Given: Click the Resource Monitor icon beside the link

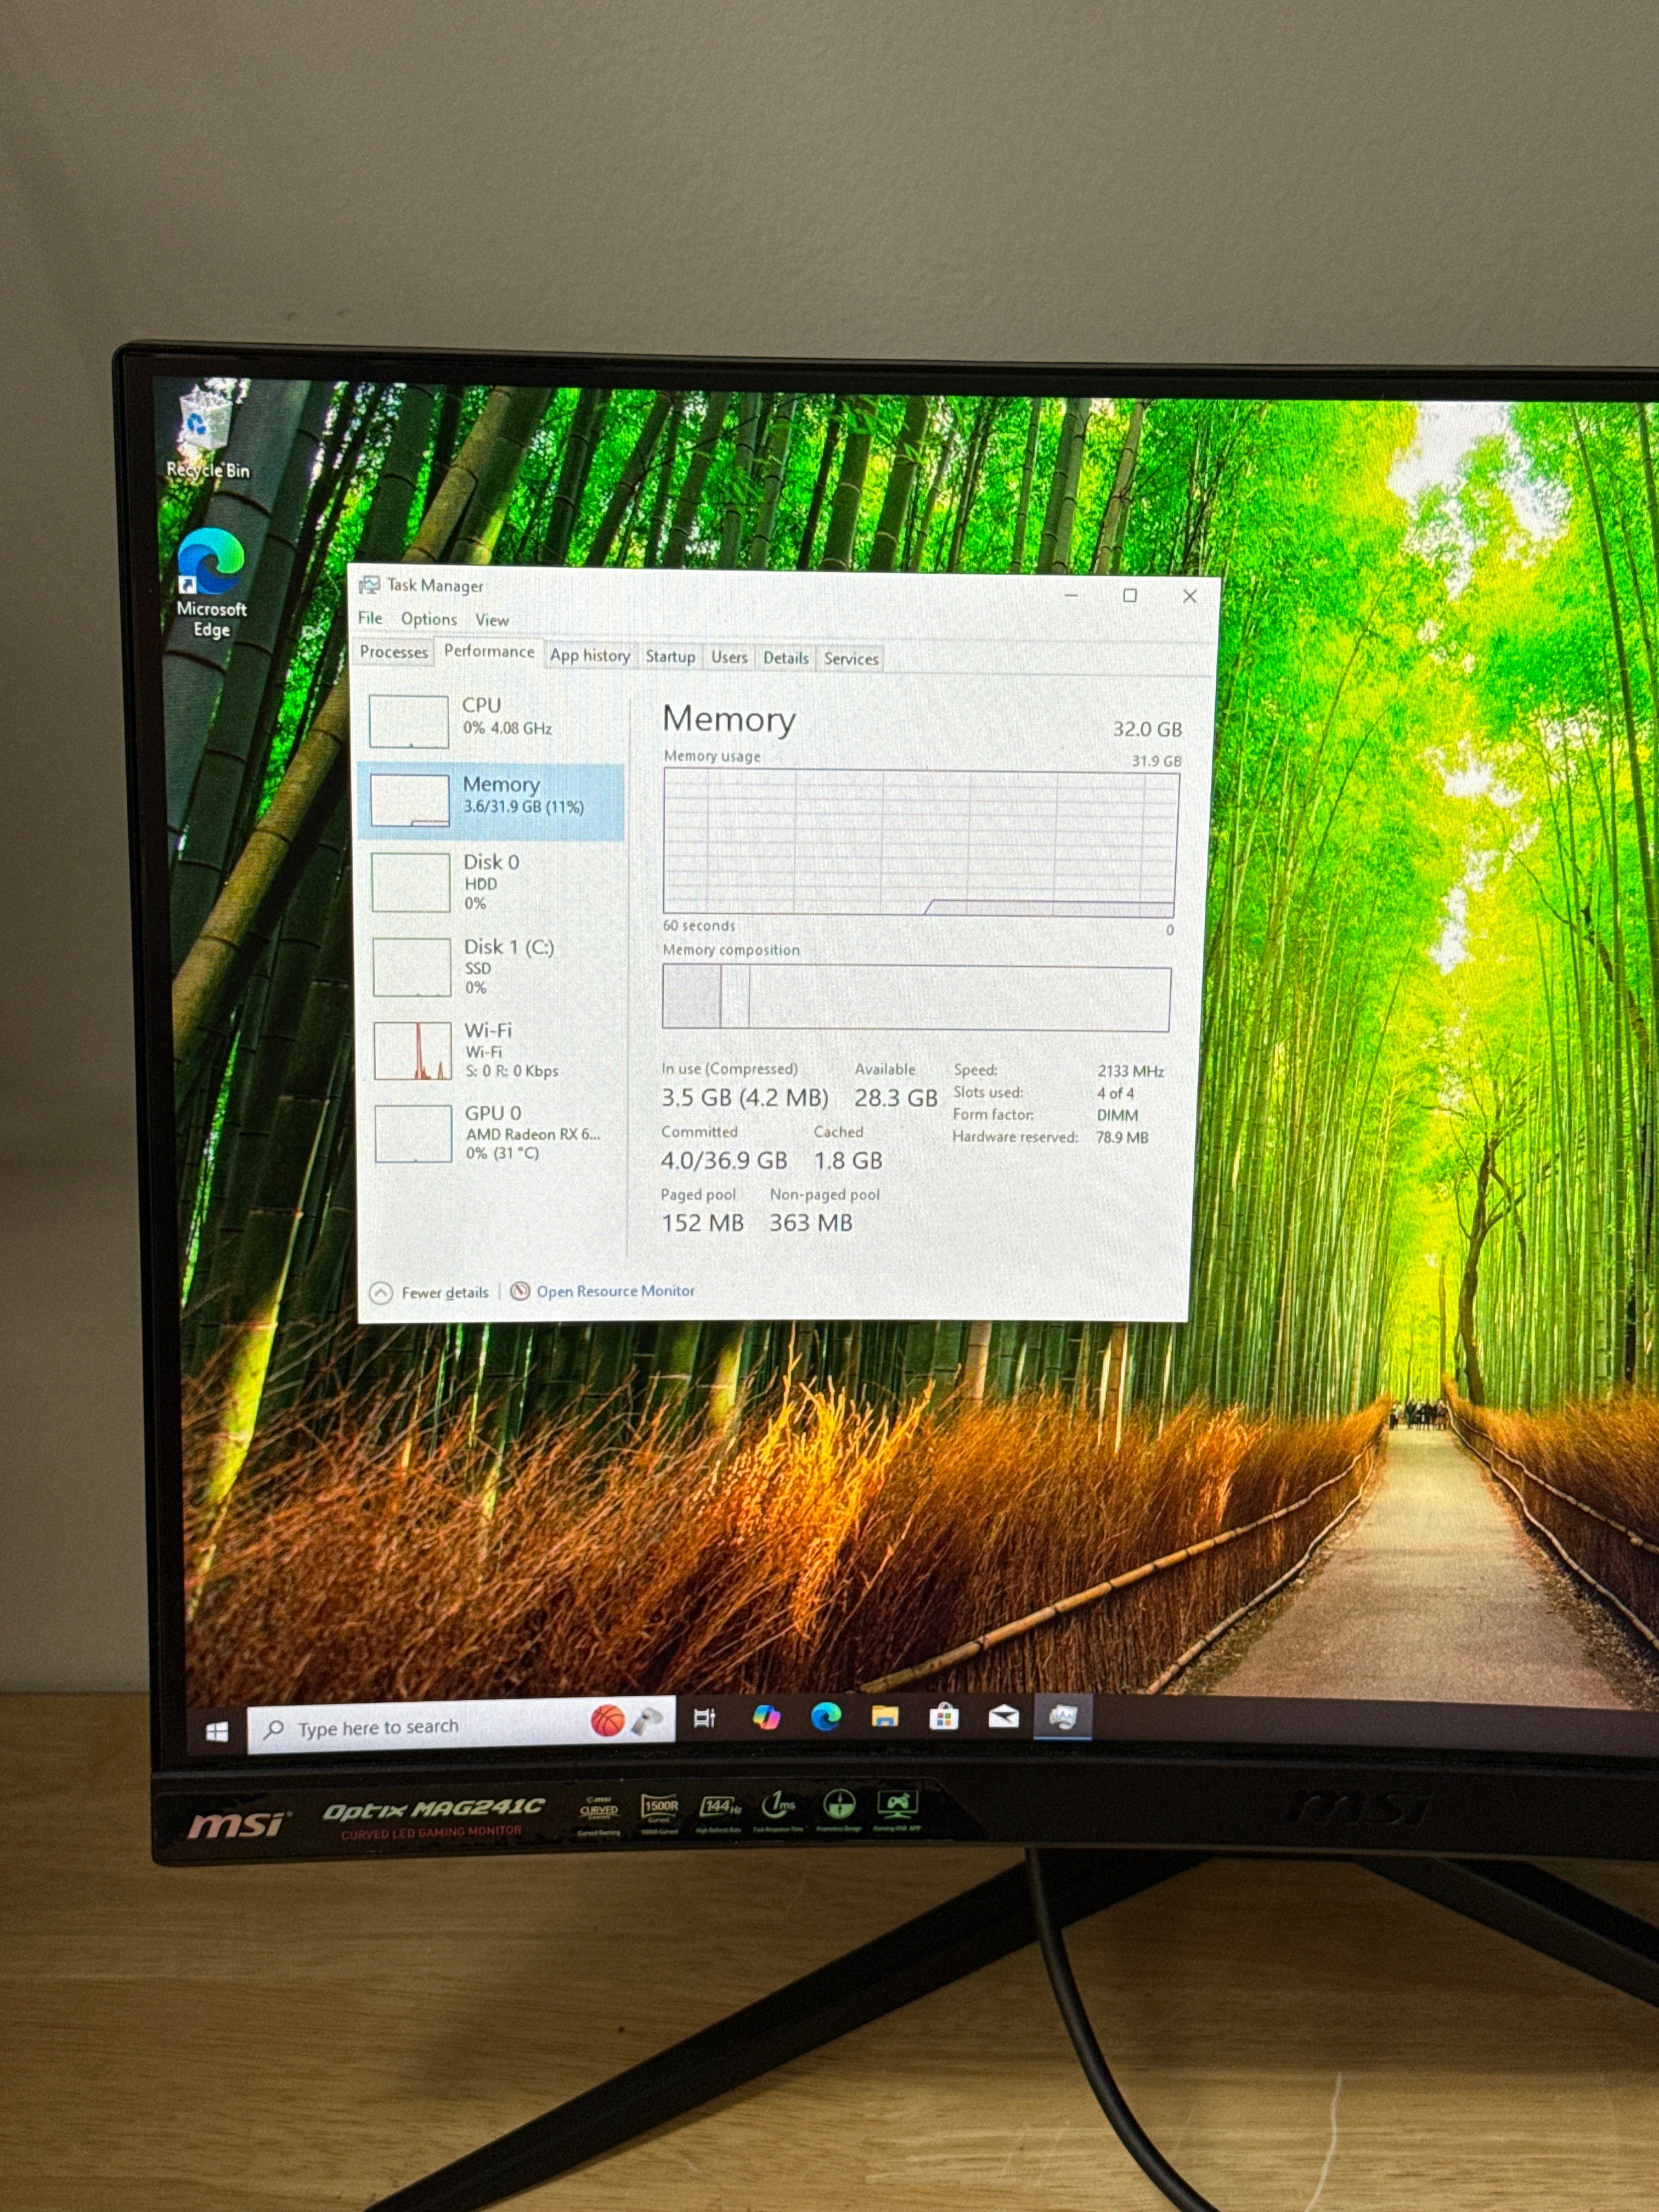Looking at the screenshot, I should pyautogui.click(x=520, y=1291).
